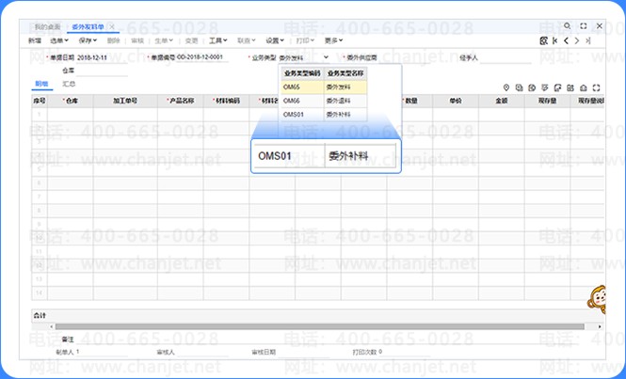
Task: Click the 数量 column header
Action: pyautogui.click(x=409, y=101)
